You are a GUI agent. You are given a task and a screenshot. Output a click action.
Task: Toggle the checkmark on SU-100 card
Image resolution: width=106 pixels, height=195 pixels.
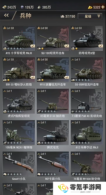tap(67, 46)
